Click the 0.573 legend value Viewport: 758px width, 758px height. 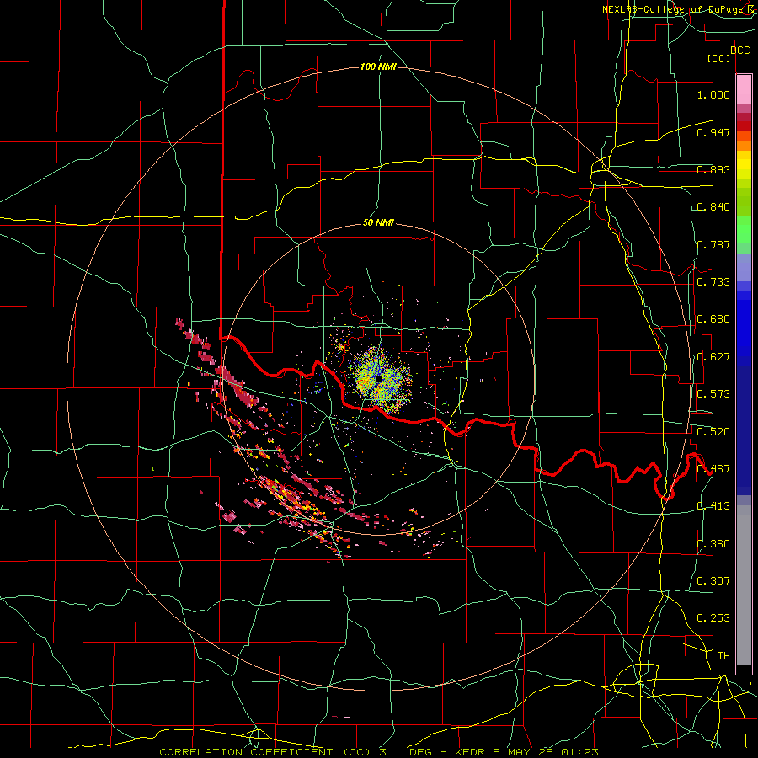(x=713, y=394)
